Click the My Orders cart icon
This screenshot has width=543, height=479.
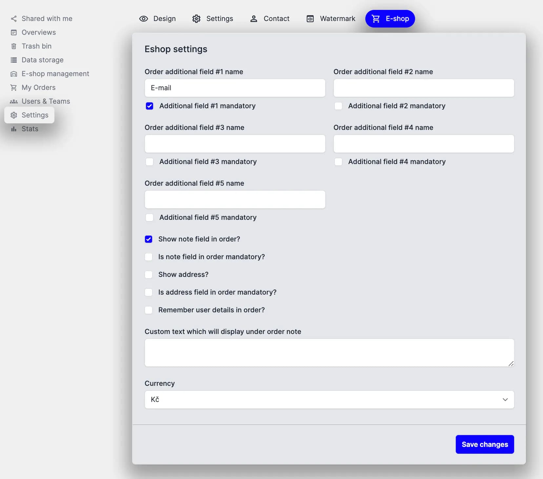[13, 88]
